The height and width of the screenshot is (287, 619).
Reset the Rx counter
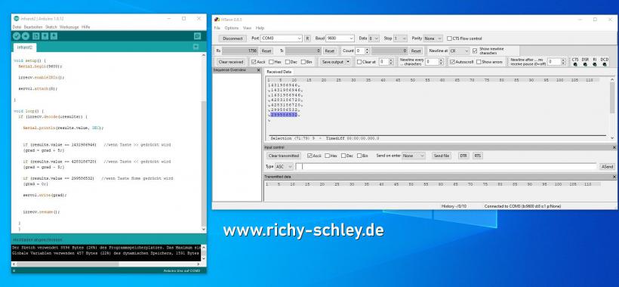(x=266, y=51)
